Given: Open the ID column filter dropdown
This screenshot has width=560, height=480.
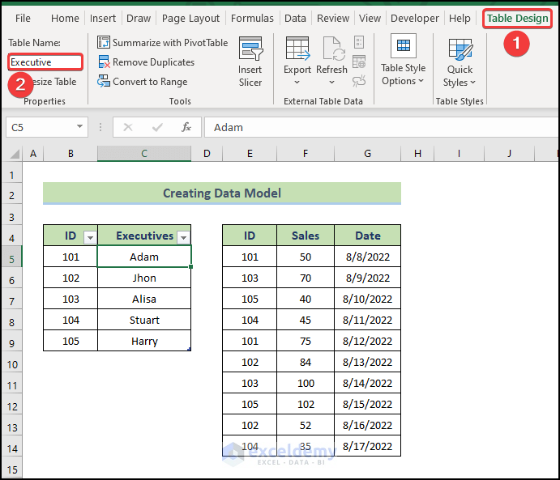Looking at the screenshot, I should click(x=89, y=237).
